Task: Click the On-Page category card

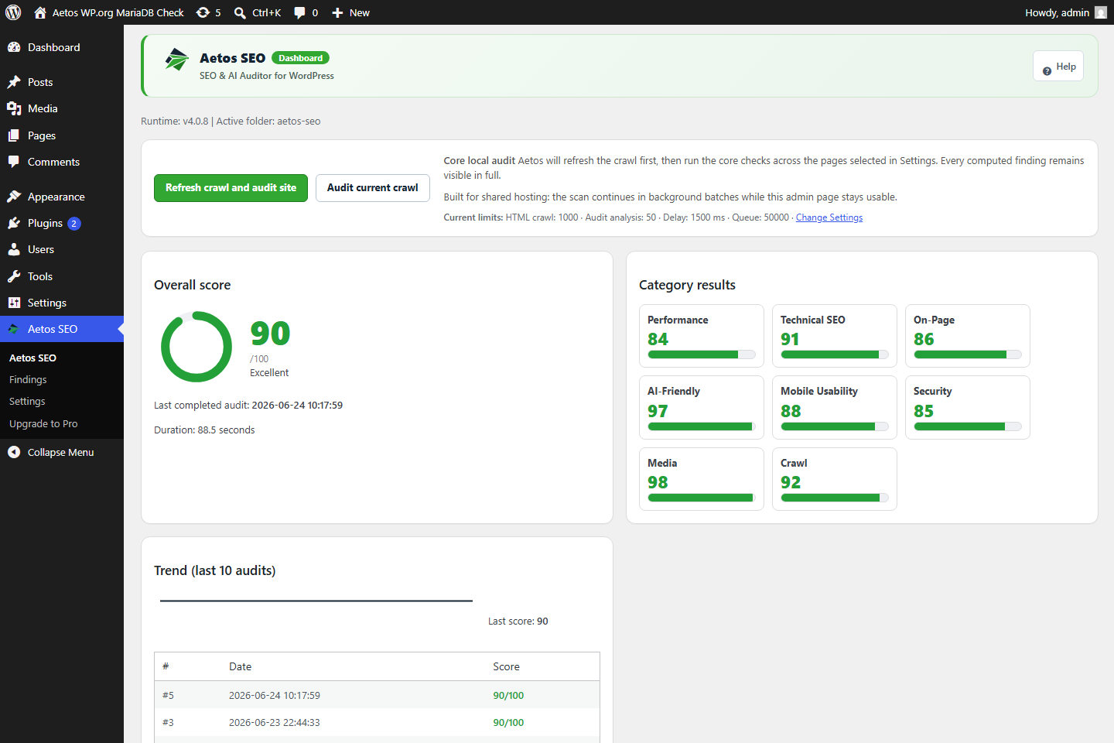Action: pos(968,336)
